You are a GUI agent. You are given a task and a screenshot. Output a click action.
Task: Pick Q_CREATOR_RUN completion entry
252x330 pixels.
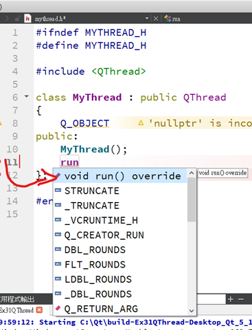(120, 235)
